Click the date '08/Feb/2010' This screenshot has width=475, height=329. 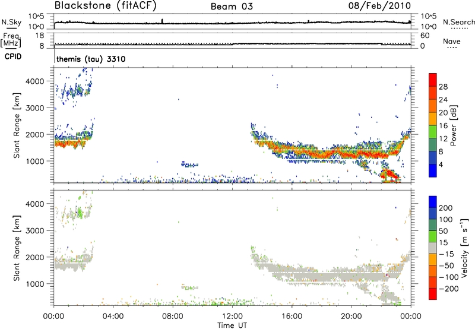pos(379,6)
